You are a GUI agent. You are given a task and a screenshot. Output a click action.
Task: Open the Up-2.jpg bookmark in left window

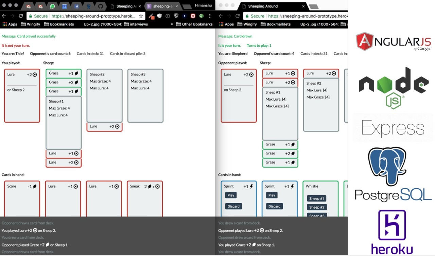[103, 24]
